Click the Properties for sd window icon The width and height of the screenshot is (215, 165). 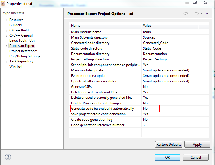pyautogui.click(x=3, y=4)
